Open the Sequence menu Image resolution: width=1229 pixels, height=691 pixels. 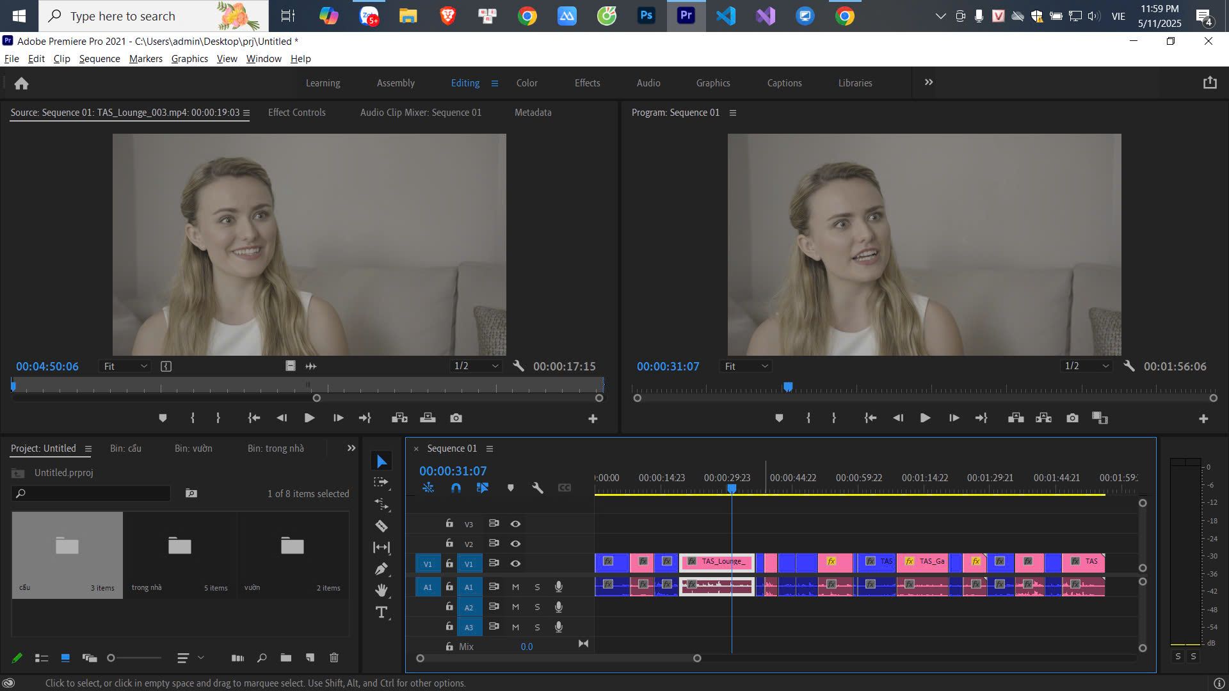[99, 59]
